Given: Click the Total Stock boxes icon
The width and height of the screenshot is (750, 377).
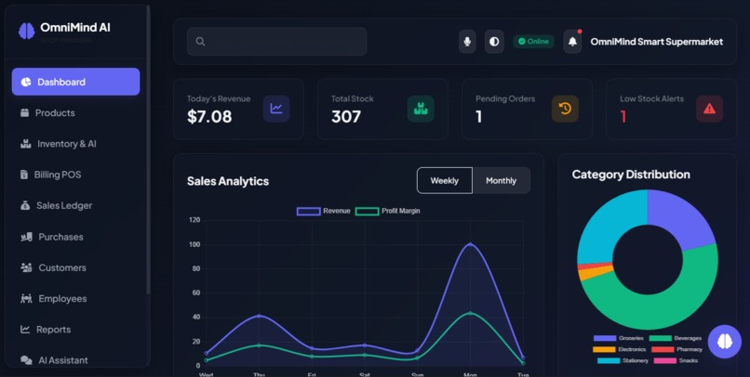Looking at the screenshot, I should click(421, 109).
